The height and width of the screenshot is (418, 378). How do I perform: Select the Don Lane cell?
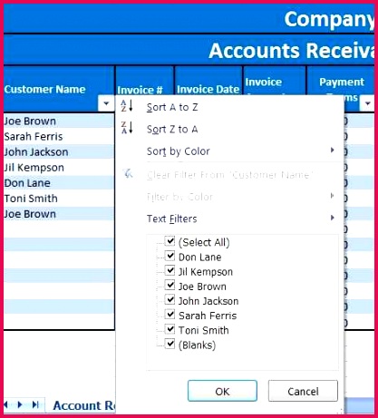coord(59,183)
